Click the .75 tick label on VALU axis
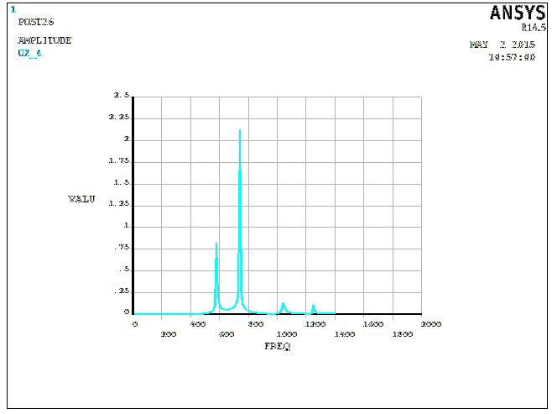Image resolution: width=552 pixels, height=414 pixels. click(122, 248)
